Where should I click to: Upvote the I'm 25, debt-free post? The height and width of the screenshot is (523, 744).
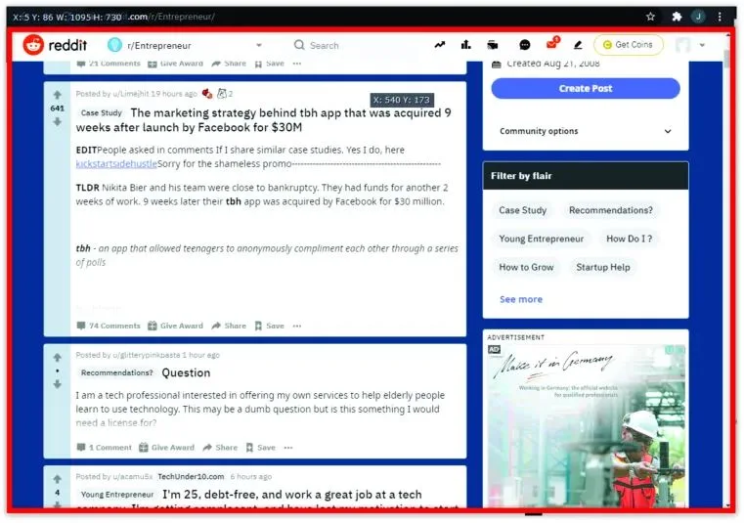point(58,479)
